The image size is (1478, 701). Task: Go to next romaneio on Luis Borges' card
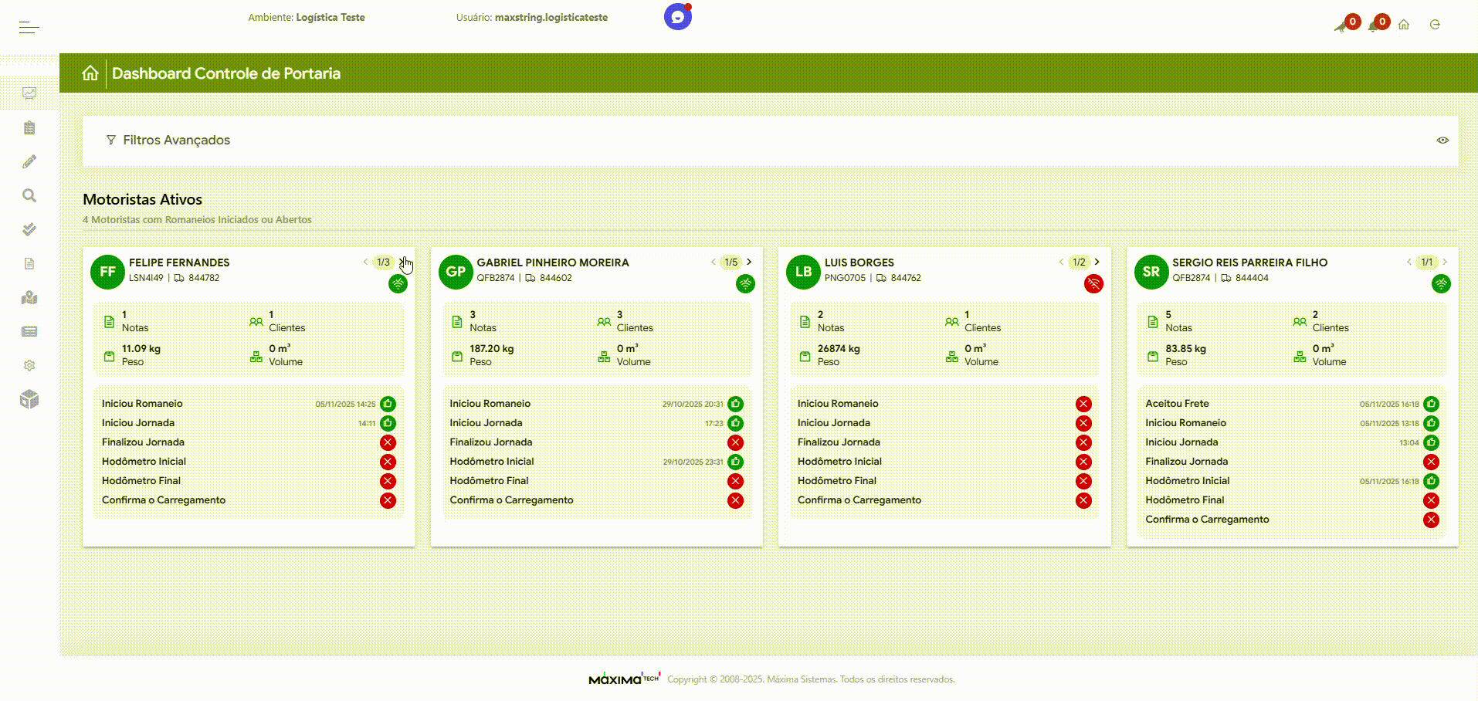(1097, 262)
